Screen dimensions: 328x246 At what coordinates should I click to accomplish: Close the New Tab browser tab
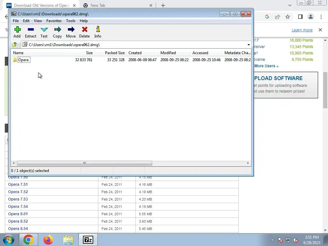pyautogui.click(x=151, y=5)
